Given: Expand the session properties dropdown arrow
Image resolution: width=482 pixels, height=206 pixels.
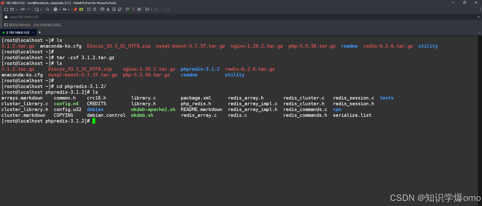Looking at the screenshot, I should click(x=41, y=10).
